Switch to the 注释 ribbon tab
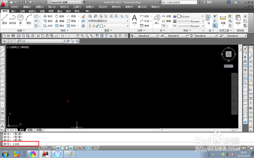254x158 pixels. (x=22, y=11)
